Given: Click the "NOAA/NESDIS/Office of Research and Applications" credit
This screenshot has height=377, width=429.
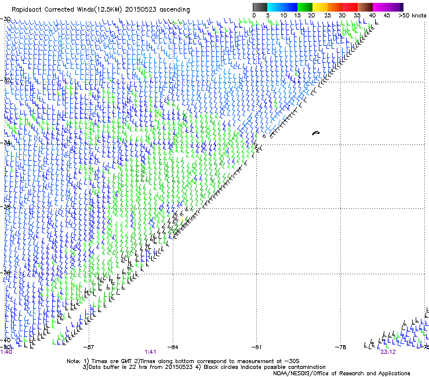Looking at the screenshot, I should coord(341,374).
